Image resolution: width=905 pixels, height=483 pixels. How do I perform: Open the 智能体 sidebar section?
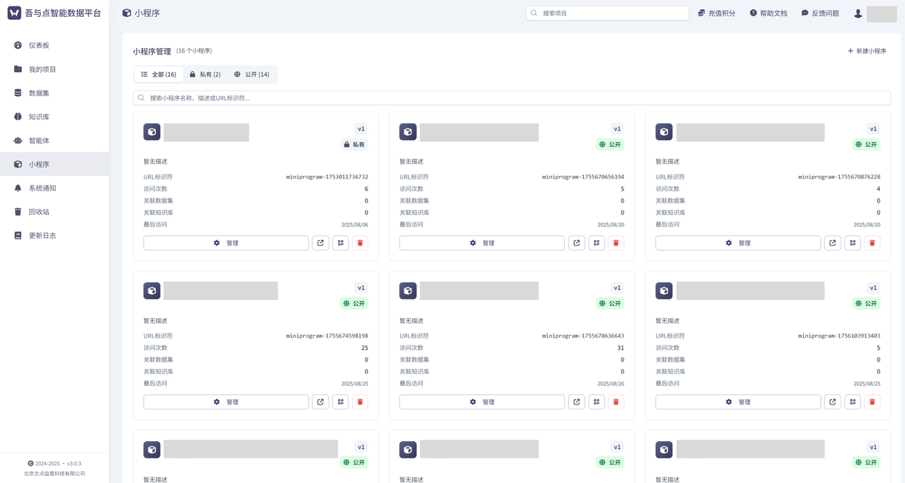tap(39, 141)
